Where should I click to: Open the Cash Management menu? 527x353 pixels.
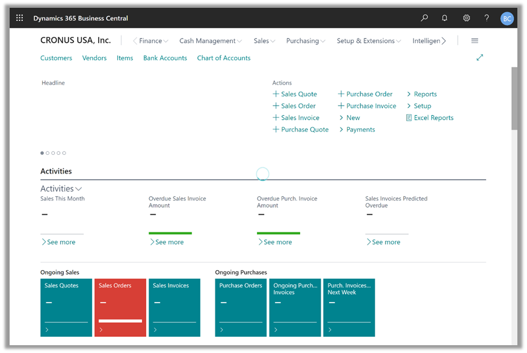pos(210,41)
